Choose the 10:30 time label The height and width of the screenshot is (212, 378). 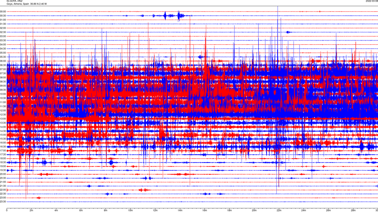pyautogui.click(x=3, y=98)
